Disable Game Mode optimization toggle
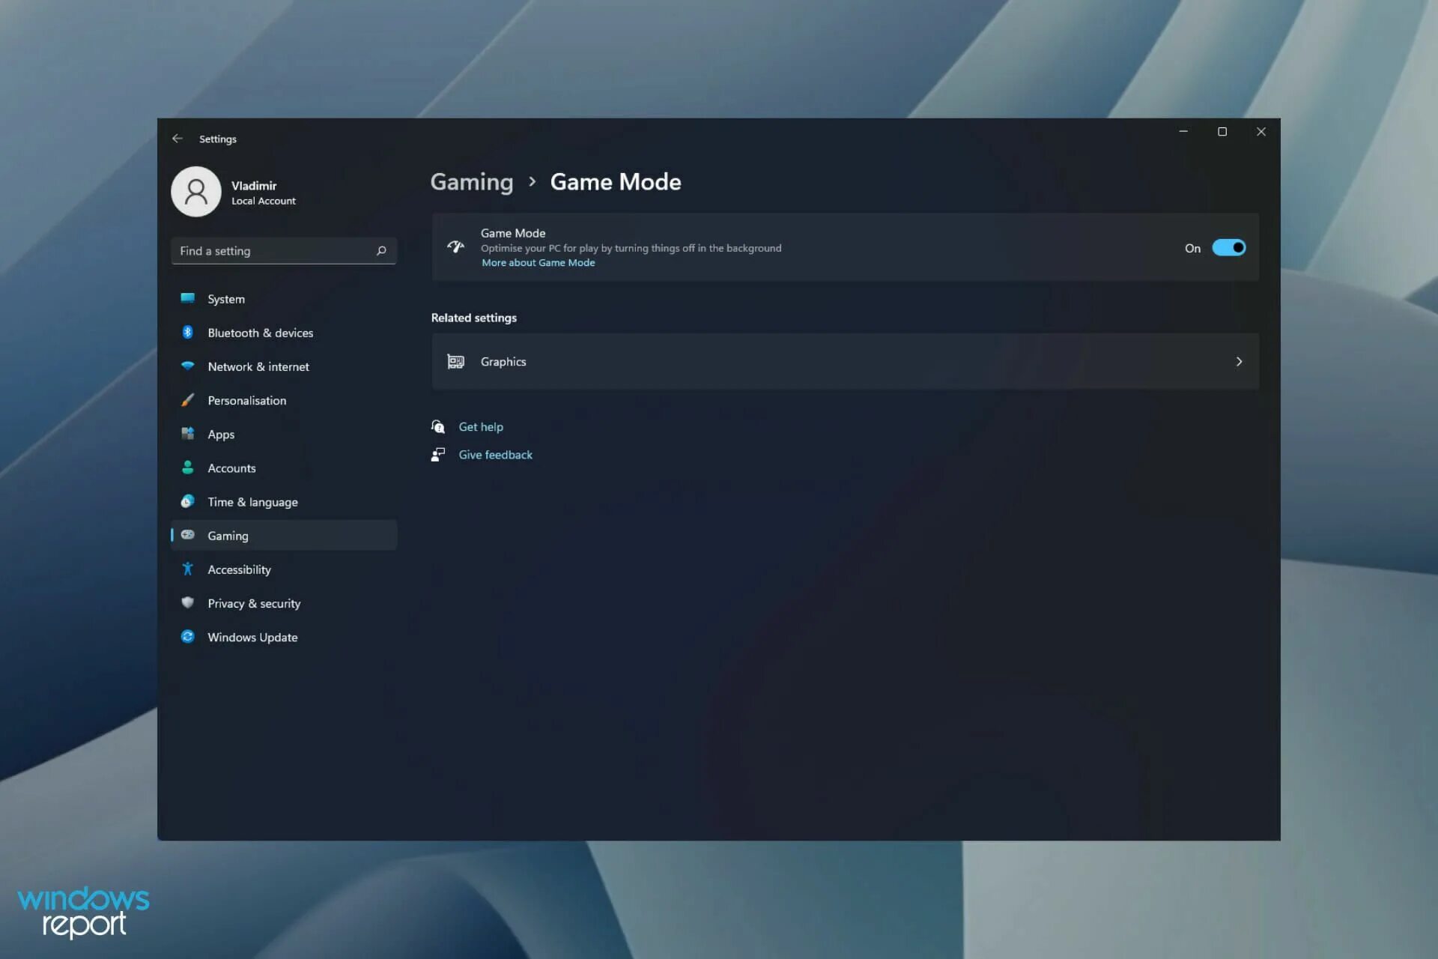The width and height of the screenshot is (1438, 959). [1228, 247]
